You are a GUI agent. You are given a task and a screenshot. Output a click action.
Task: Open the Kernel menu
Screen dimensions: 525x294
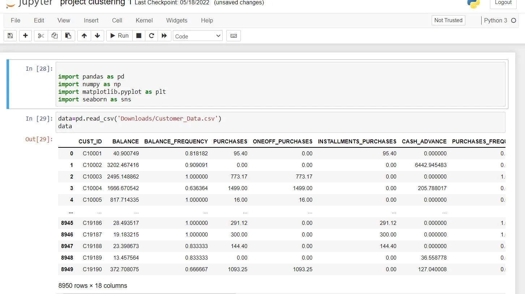coord(144,20)
